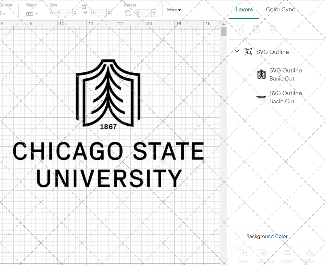This screenshot has width=325, height=265.
Task: Click the Group icon above the layers list
Action: pos(240,29)
